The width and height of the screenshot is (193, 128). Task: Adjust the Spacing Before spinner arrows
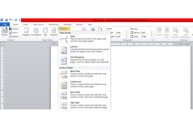[152, 33]
